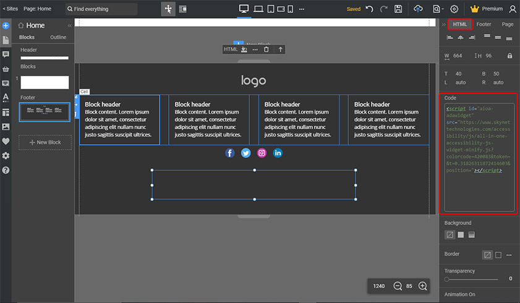Switch to the Outline tab
The image size is (520, 303).
[58, 37]
